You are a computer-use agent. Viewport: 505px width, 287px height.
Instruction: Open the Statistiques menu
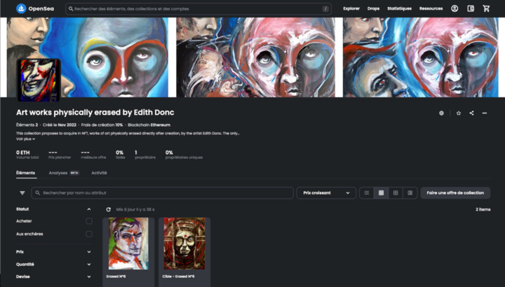[x=399, y=8]
